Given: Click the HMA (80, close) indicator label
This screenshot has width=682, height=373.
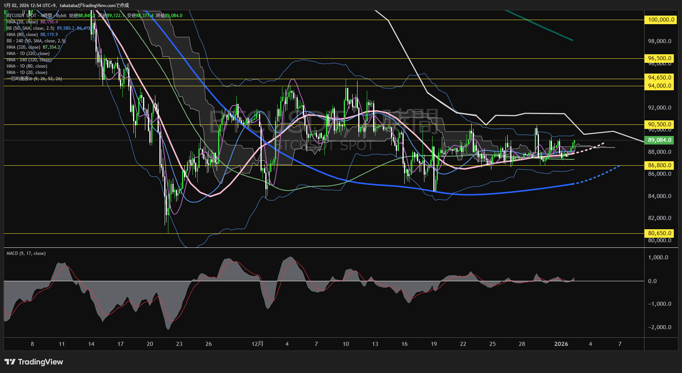Looking at the screenshot, I should click(x=22, y=35).
